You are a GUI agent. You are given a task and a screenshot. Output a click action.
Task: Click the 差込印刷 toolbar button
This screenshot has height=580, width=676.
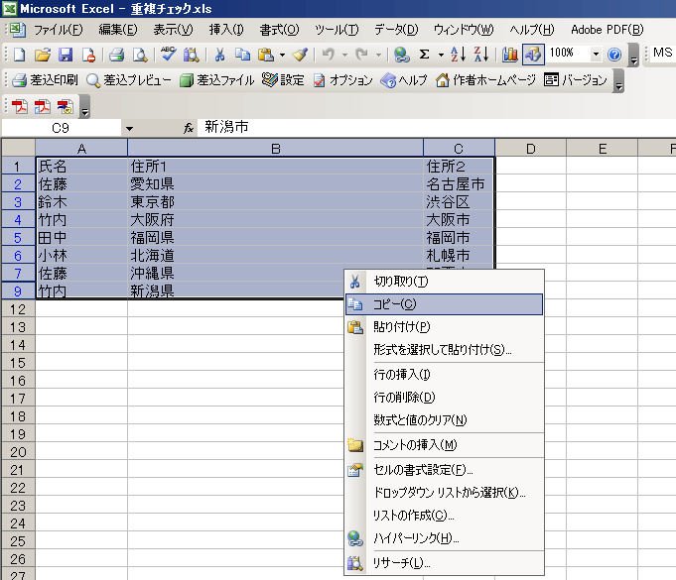[x=43, y=80]
